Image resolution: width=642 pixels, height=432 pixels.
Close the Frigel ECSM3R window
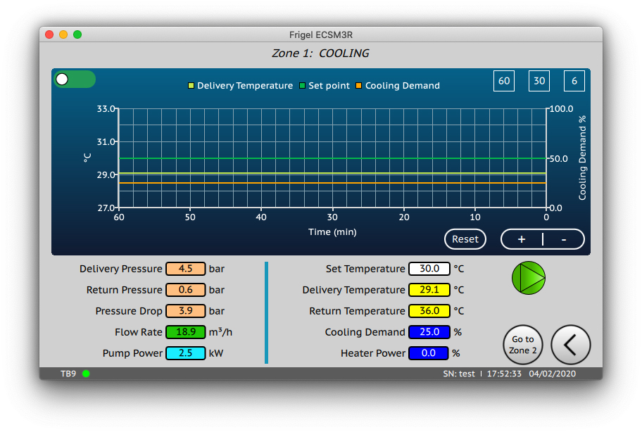tap(49, 34)
